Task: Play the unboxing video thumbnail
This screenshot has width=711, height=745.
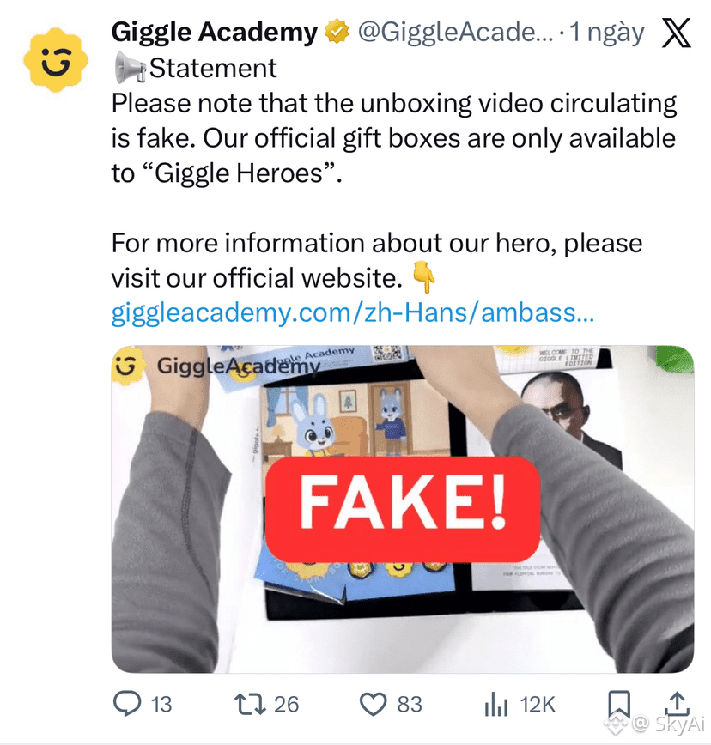Action: tap(403, 509)
